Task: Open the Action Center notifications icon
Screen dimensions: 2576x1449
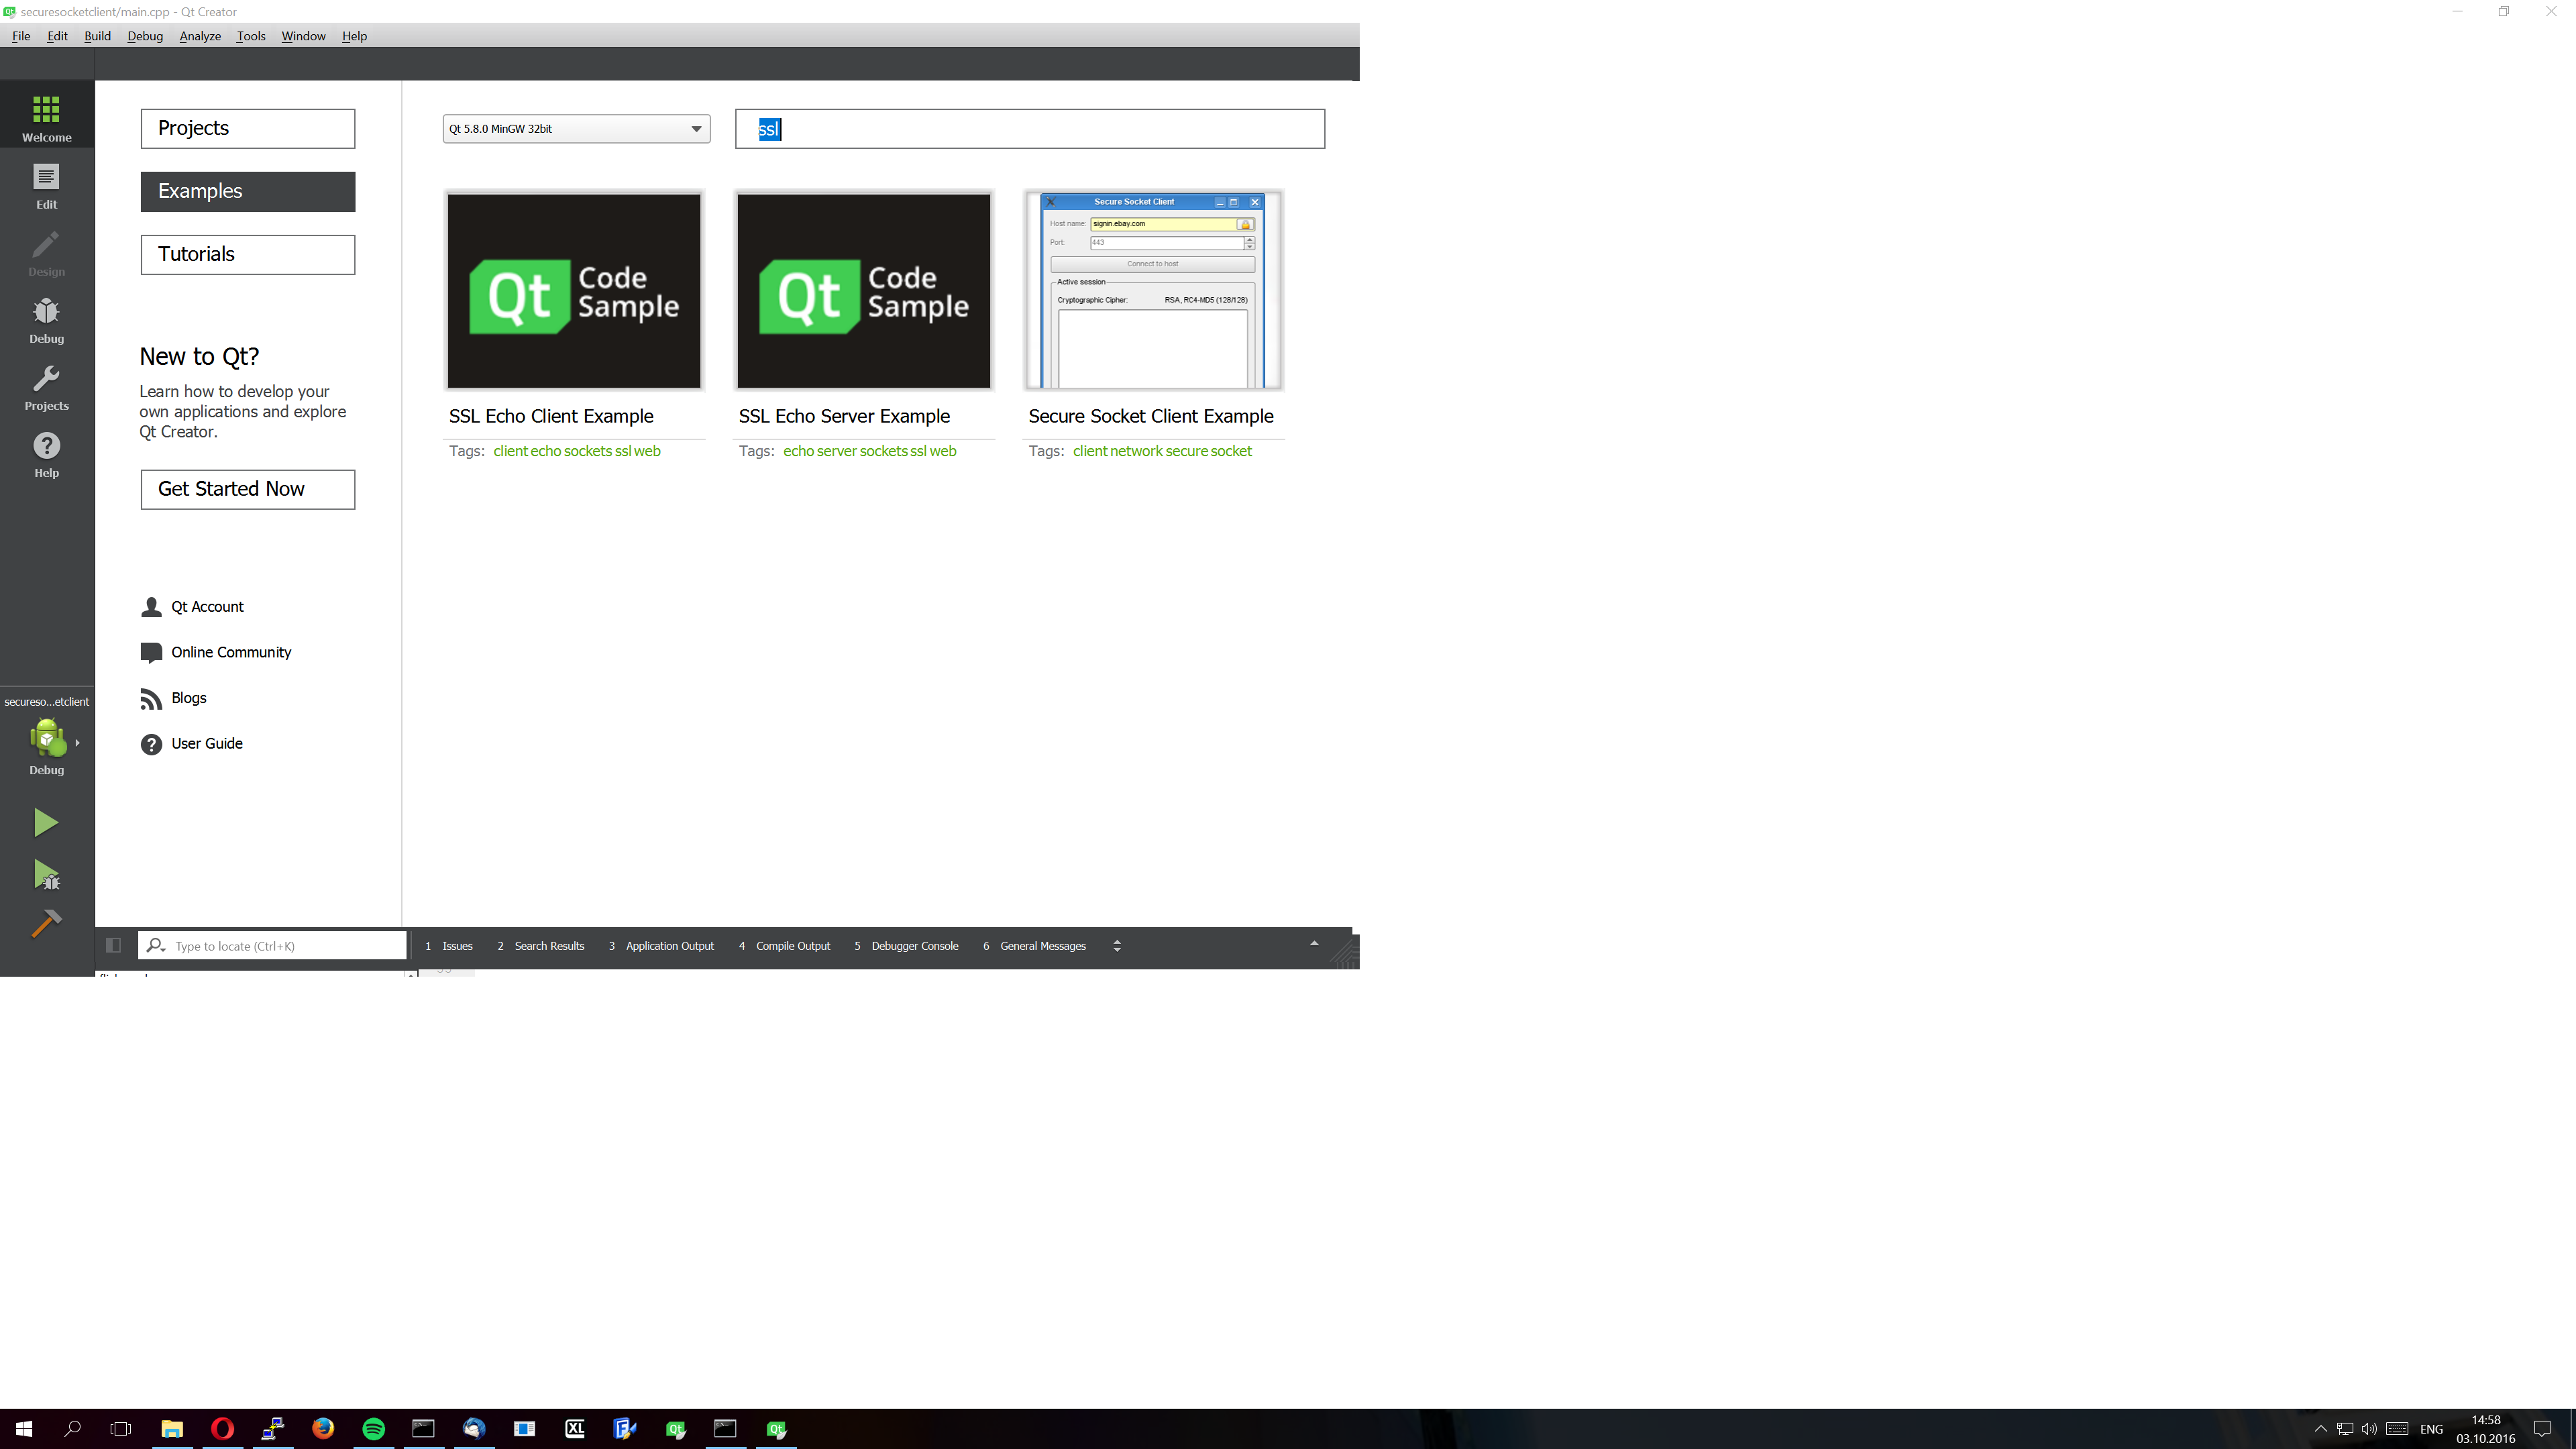Action: coord(2543,1429)
